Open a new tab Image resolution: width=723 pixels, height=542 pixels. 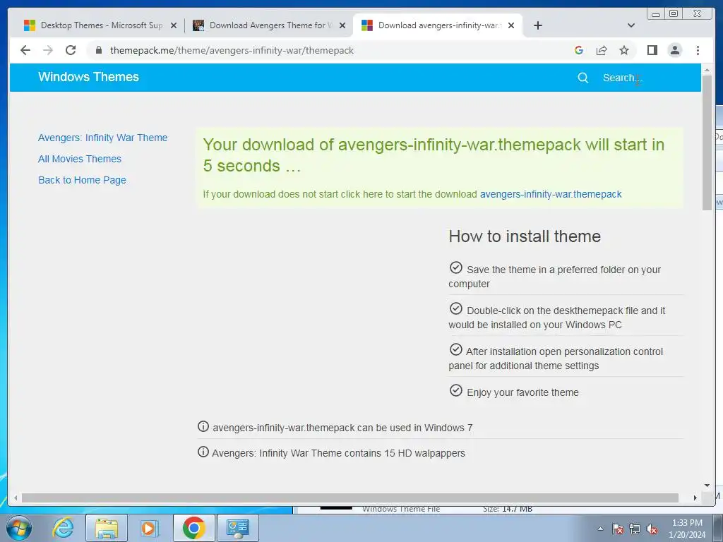[x=537, y=25]
